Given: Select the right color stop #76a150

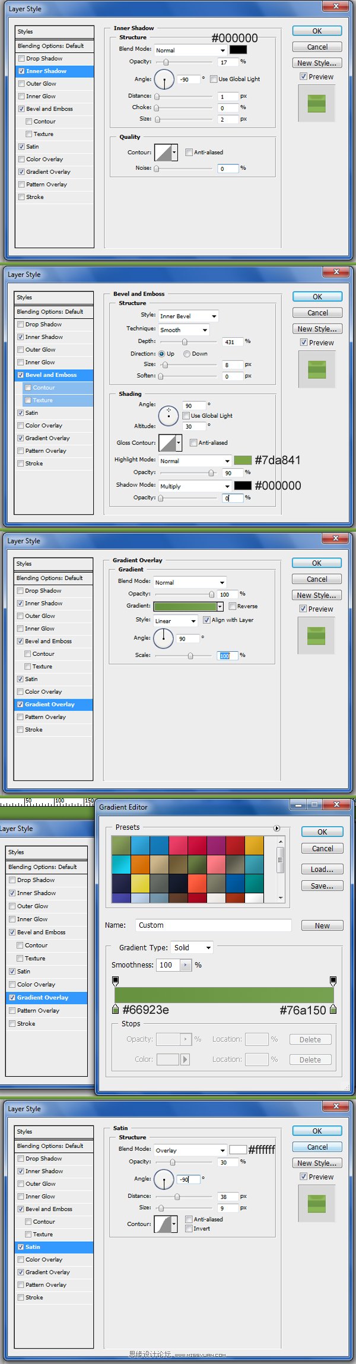Looking at the screenshot, I should coord(333,1009).
